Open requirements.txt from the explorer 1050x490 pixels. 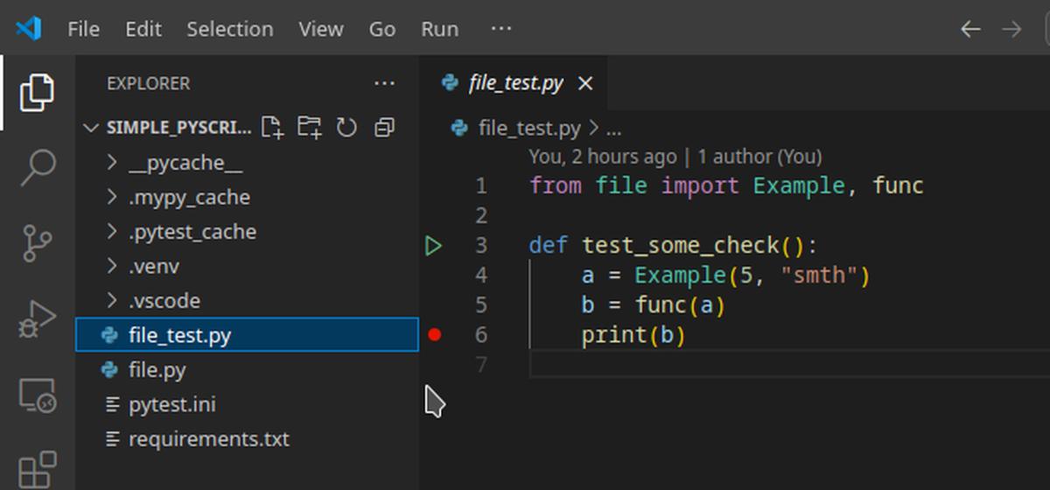click(x=248, y=438)
